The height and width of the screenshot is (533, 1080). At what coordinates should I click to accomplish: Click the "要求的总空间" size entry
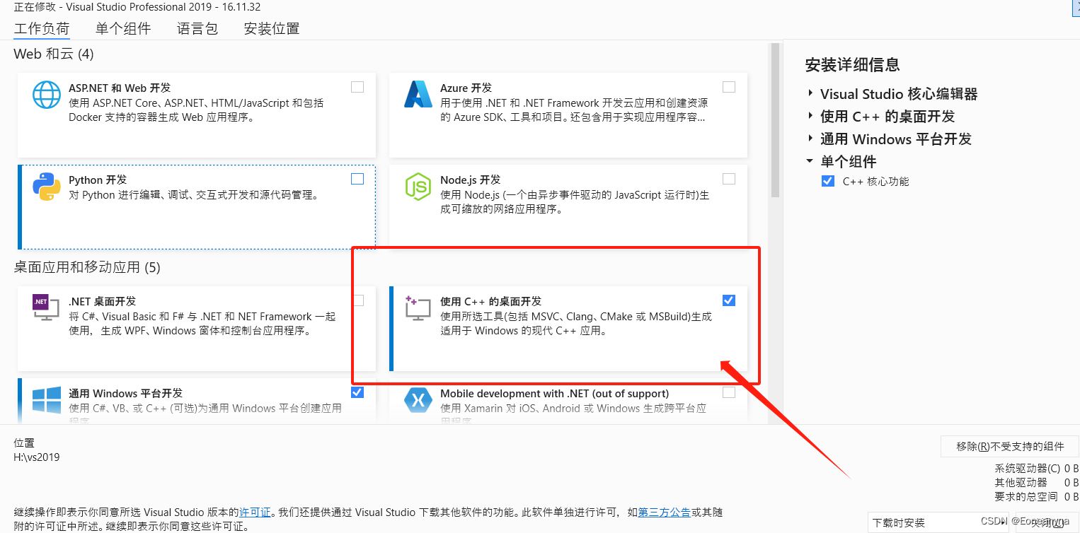click(1037, 496)
